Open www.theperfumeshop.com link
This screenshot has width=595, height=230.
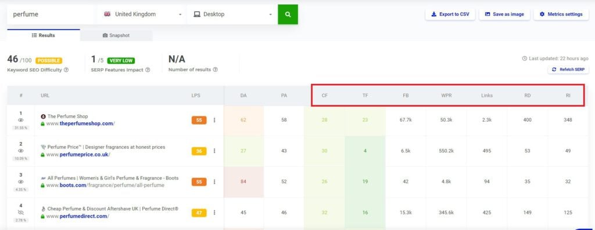tap(80, 124)
